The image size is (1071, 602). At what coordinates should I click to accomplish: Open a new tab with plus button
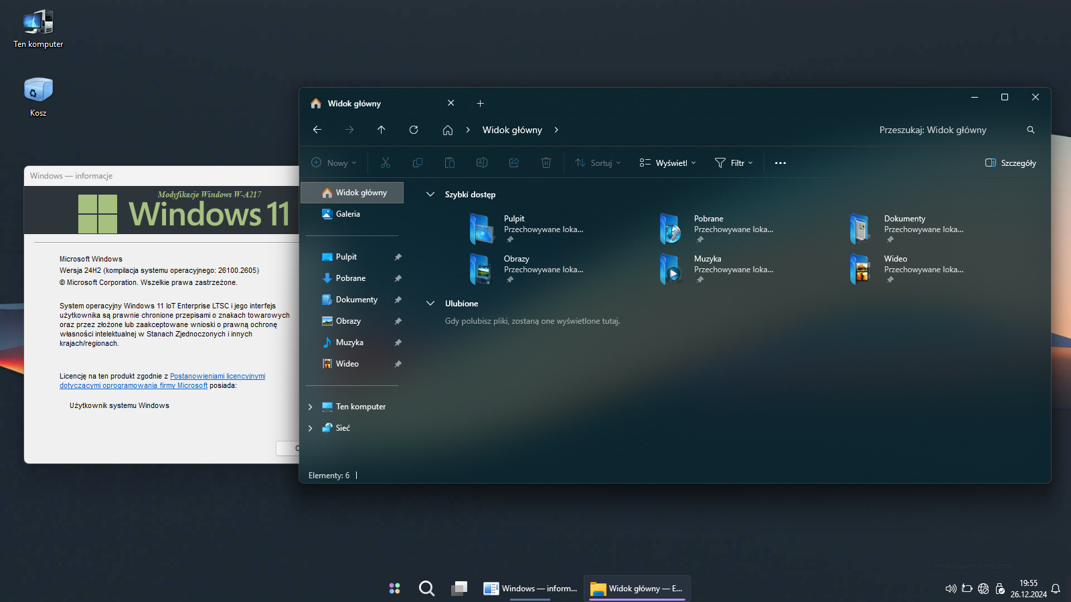[x=480, y=104]
